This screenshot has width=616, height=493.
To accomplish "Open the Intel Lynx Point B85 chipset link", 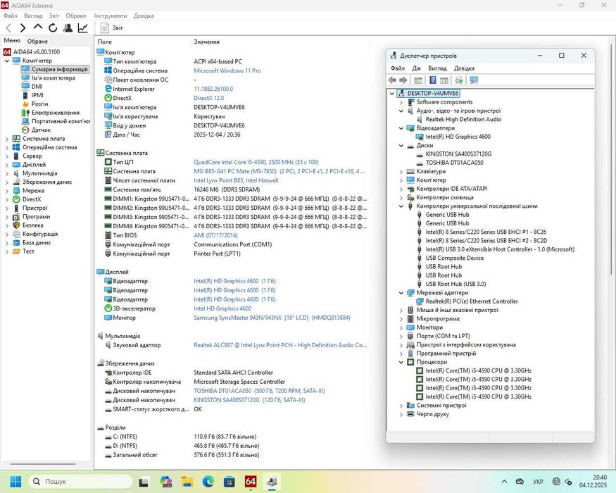I will coord(236,180).
